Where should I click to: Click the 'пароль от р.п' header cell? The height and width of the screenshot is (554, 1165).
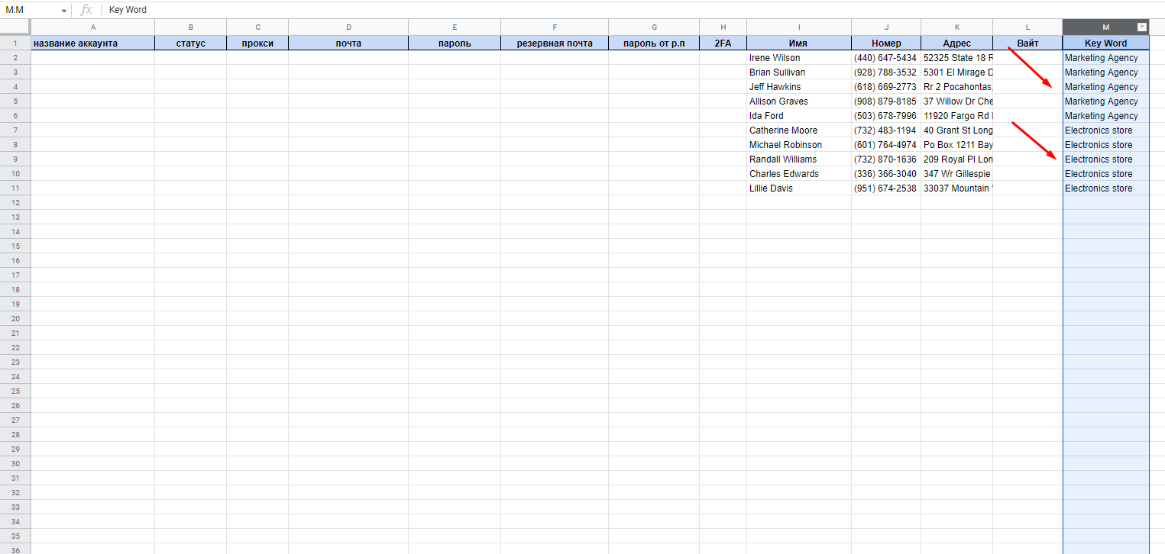(654, 43)
